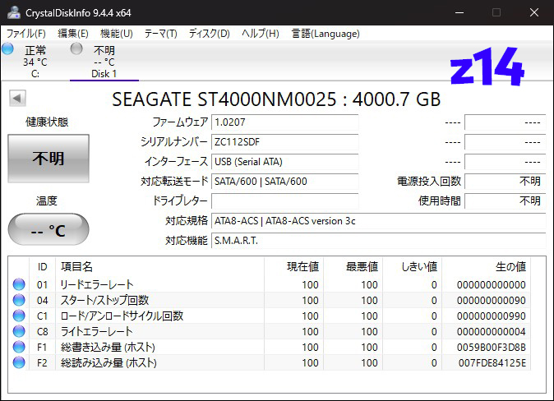Click status orb for attribute F2 総読み込み量
Image resolution: width=554 pixels, height=401 pixels.
click(19, 362)
